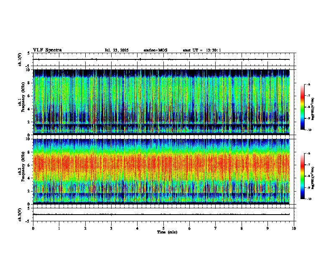This screenshot has width=331, height=256.
Task: Click time axis tick label 1
Action: [x=59, y=228]
